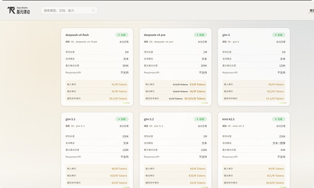Click ¥1.5/M Tokens cache price on glm-5

tap(275, 99)
